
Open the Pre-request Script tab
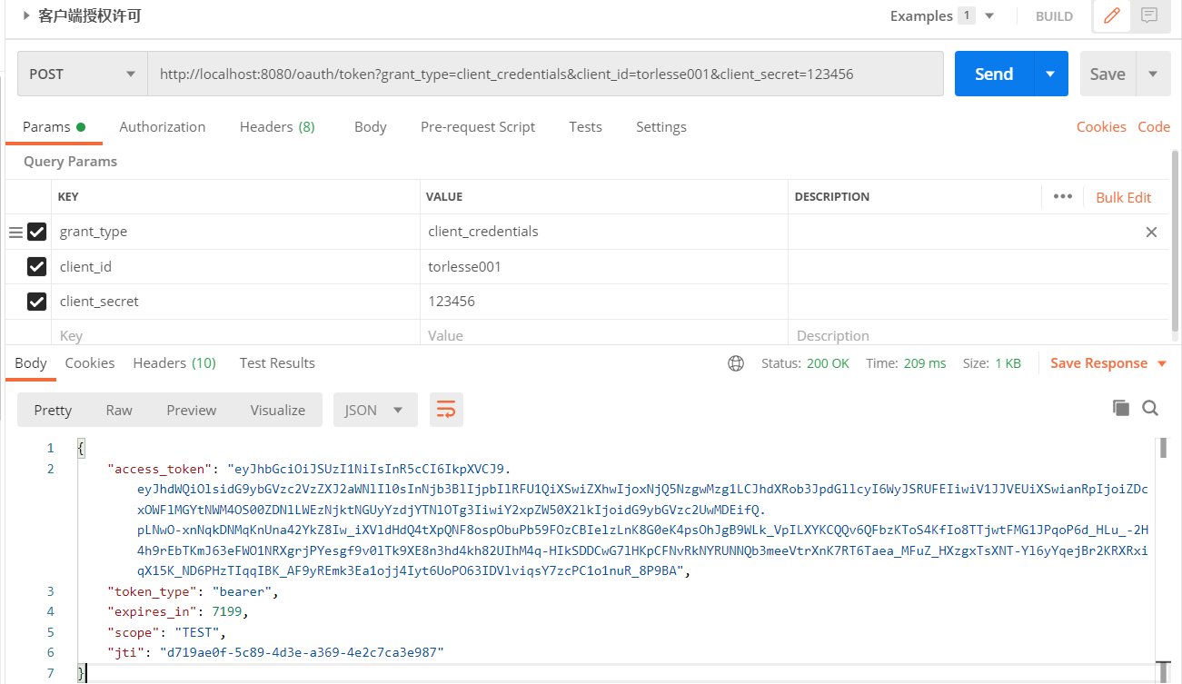pyautogui.click(x=478, y=127)
